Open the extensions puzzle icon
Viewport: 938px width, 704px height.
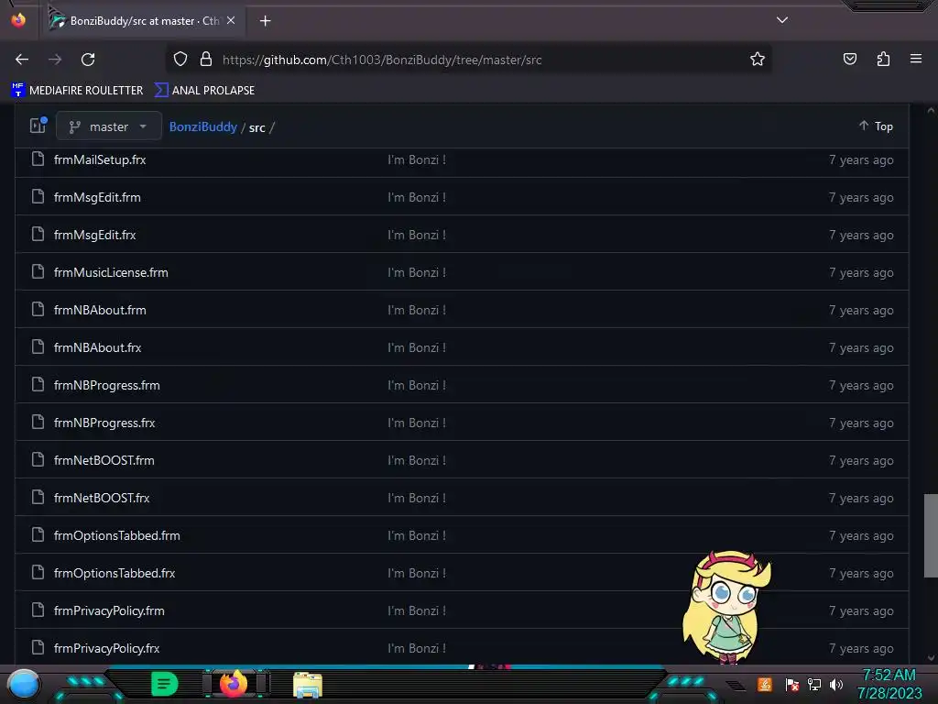coord(883,60)
